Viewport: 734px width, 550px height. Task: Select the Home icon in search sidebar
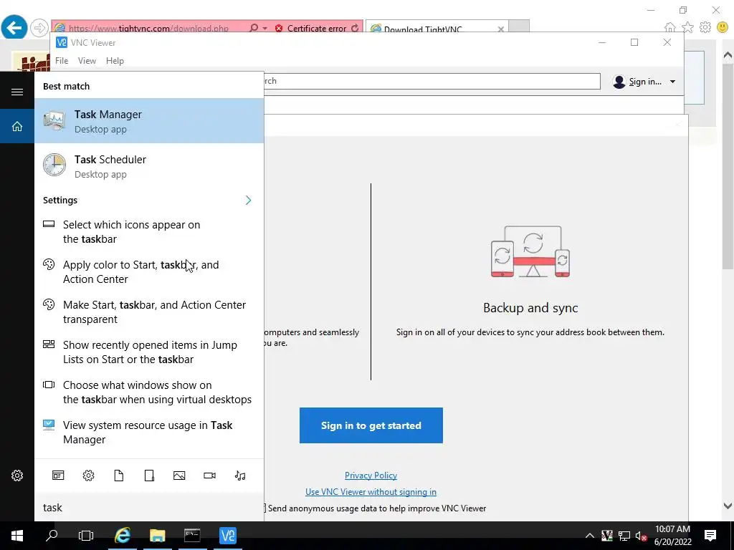[17, 126]
